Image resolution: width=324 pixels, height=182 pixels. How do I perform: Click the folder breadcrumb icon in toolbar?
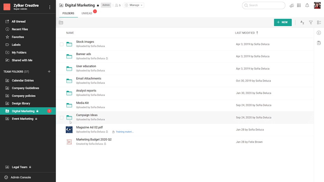pyautogui.click(x=61, y=22)
